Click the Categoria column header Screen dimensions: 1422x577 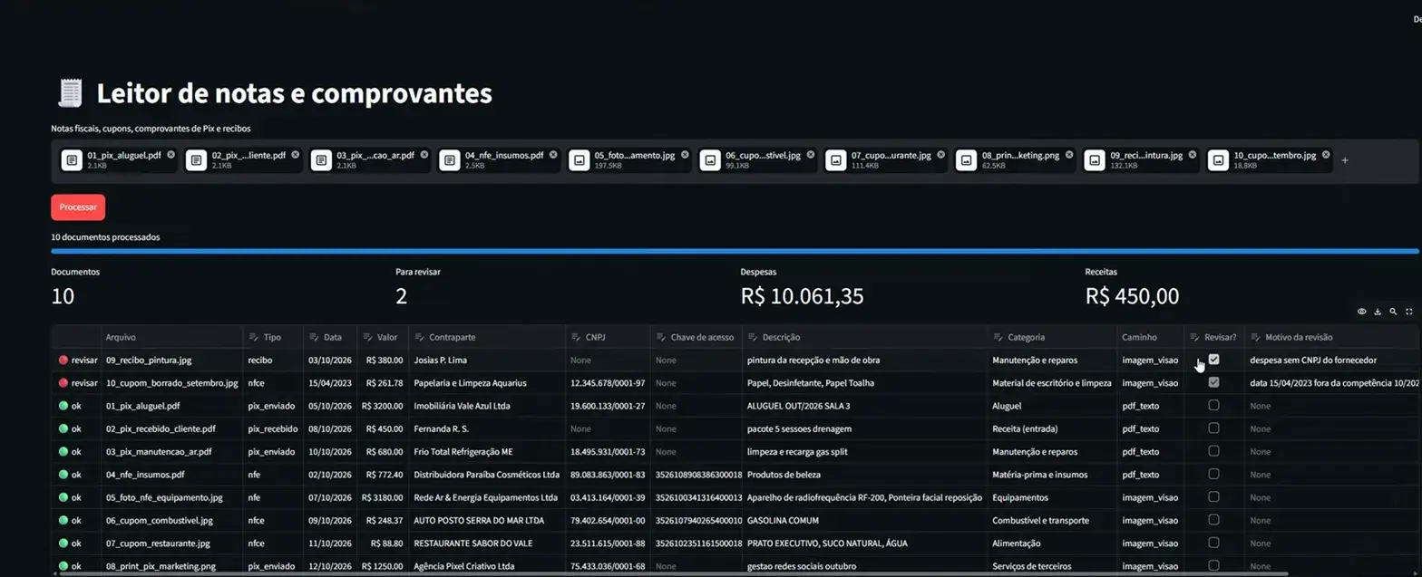click(x=1052, y=337)
